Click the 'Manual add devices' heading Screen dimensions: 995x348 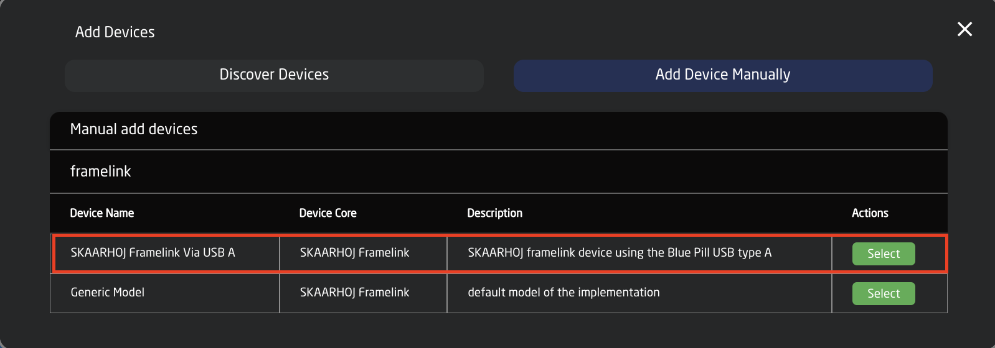134,129
